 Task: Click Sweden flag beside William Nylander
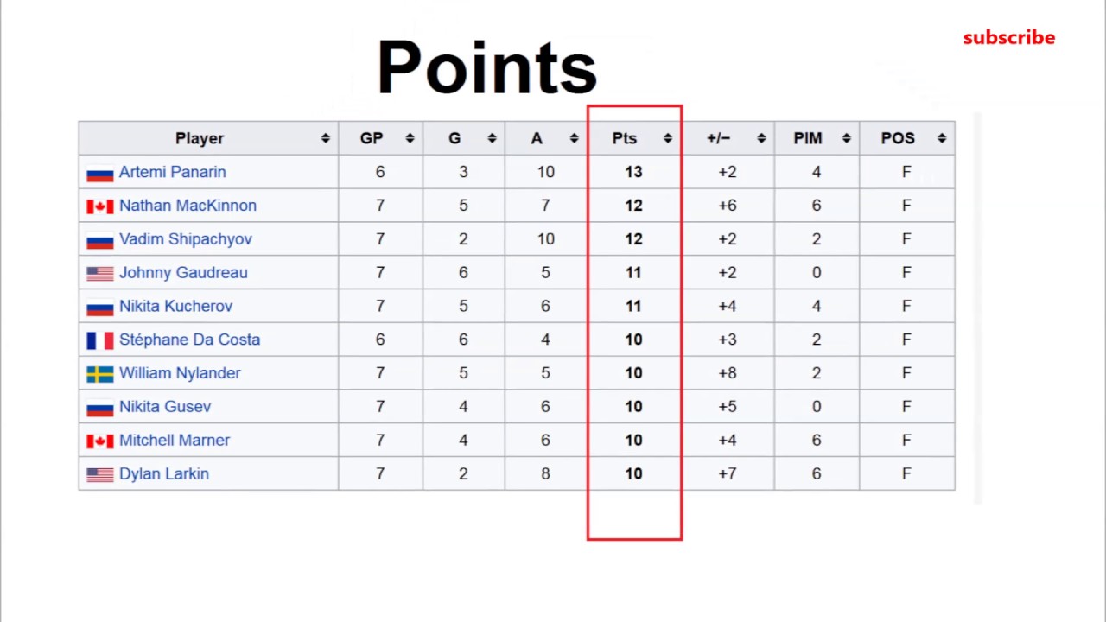point(99,374)
